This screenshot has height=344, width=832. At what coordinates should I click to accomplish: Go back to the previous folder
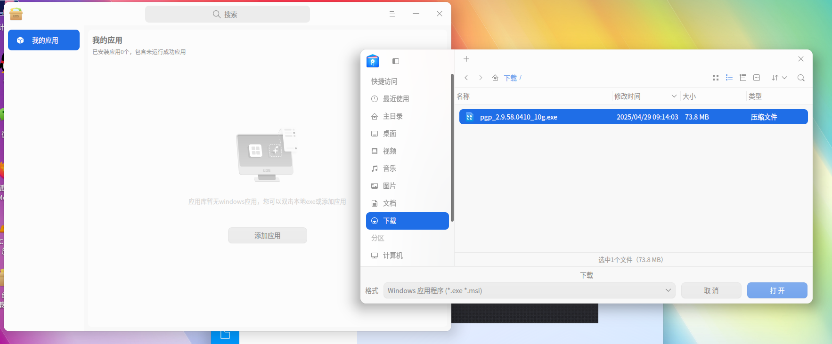click(466, 78)
